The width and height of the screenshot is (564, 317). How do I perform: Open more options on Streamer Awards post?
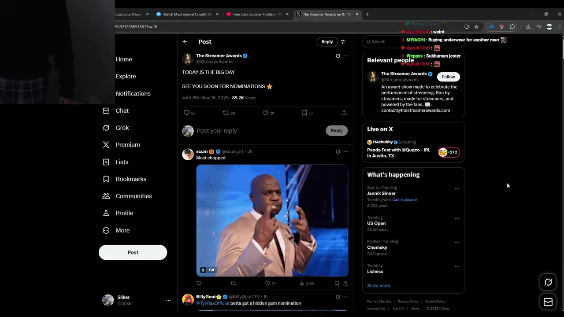pos(345,56)
